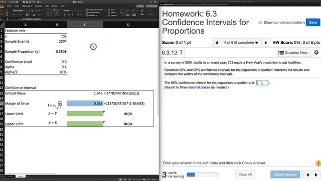Open the Review ribbon tab
The width and height of the screenshot is (321, 181).
(55, 6)
